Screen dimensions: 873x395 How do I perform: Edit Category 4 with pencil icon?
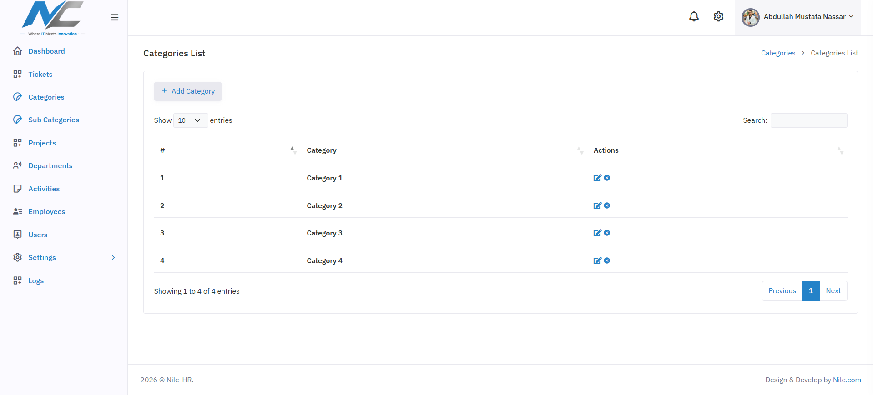pos(597,260)
